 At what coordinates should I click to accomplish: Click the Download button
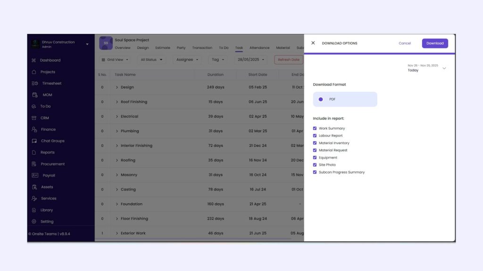[x=434, y=43]
